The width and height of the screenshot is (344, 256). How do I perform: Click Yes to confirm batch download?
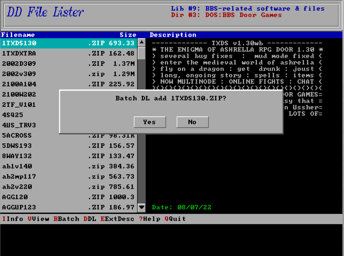click(150, 122)
